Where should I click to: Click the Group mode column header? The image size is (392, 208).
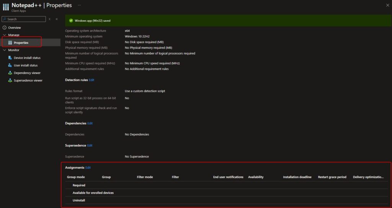click(76, 177)
